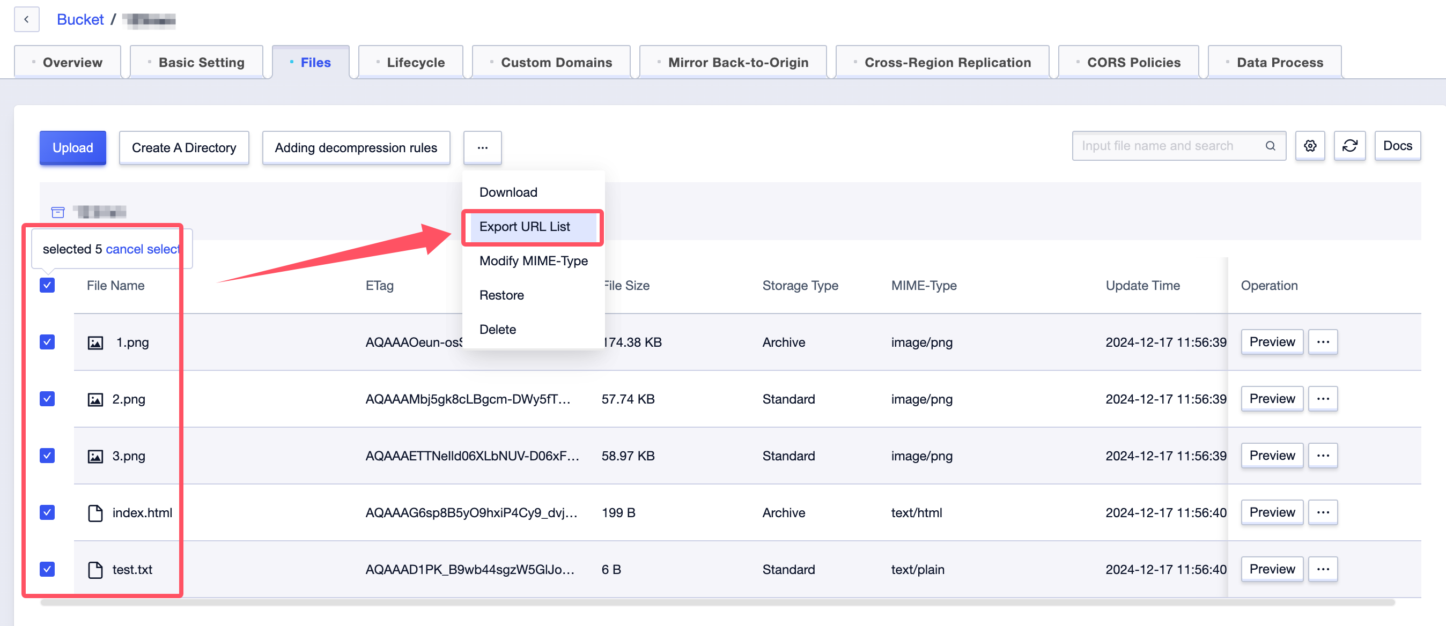Viewport: 1446px width, 626px height.
Task: Click the test.txt file name
Action: click(132, 569)
